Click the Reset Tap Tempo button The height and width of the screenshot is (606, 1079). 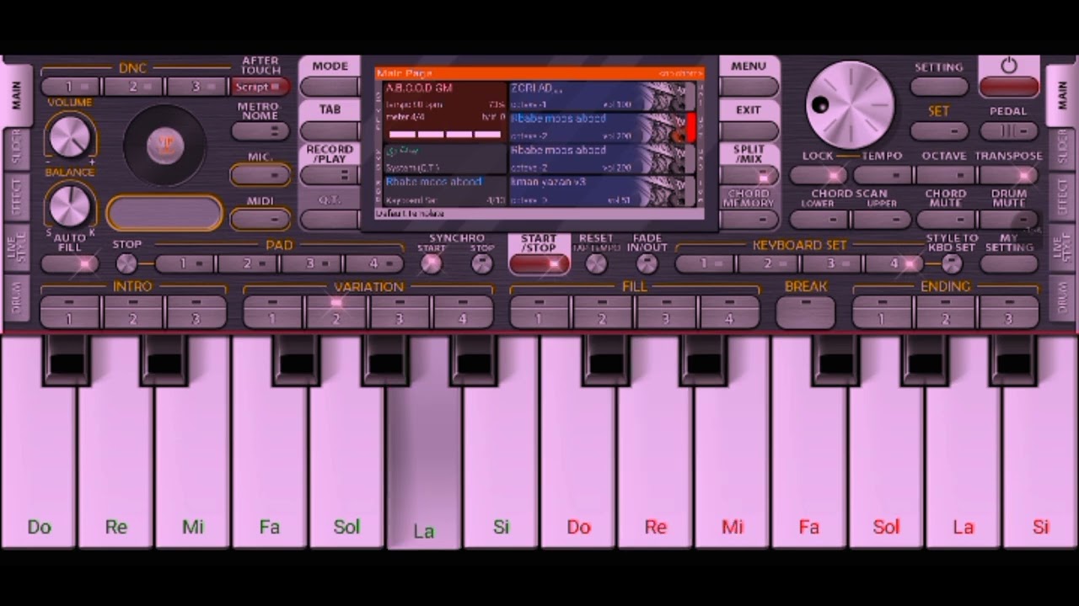[x=596, y=263]
